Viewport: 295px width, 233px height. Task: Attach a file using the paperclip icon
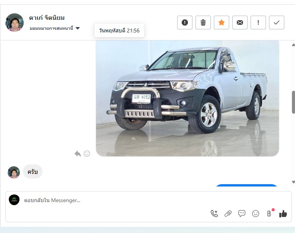click(x=228, y=214)
